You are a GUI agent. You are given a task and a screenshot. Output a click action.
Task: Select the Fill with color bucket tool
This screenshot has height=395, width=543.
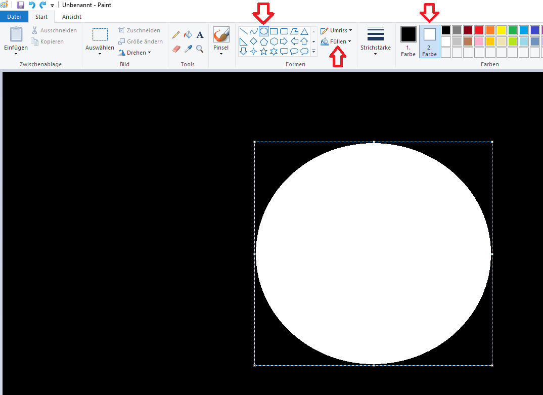click(x=188, y=35)
